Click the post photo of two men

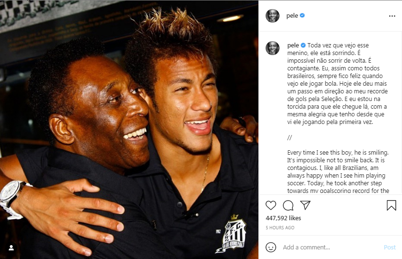[129, 129]
